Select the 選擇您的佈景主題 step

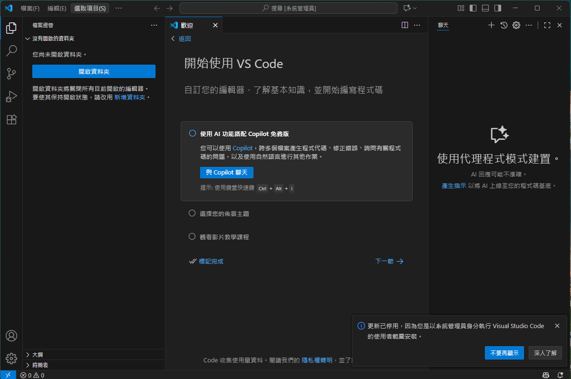click(224, 214)
